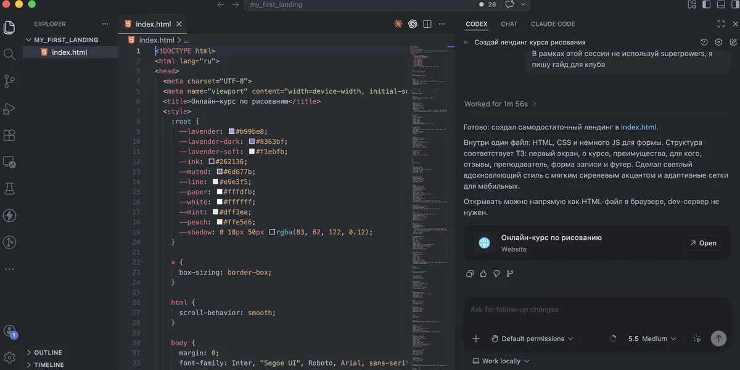Viewport: 740px width, 370px height.
Task: Click the --lavender-dark #8363bf color swatch
Action: click(x=252, y=141)
